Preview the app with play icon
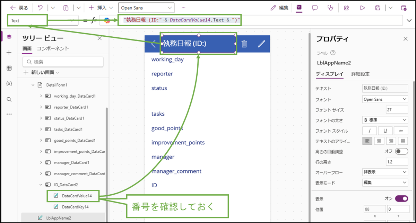 click(x=363, y=8)
